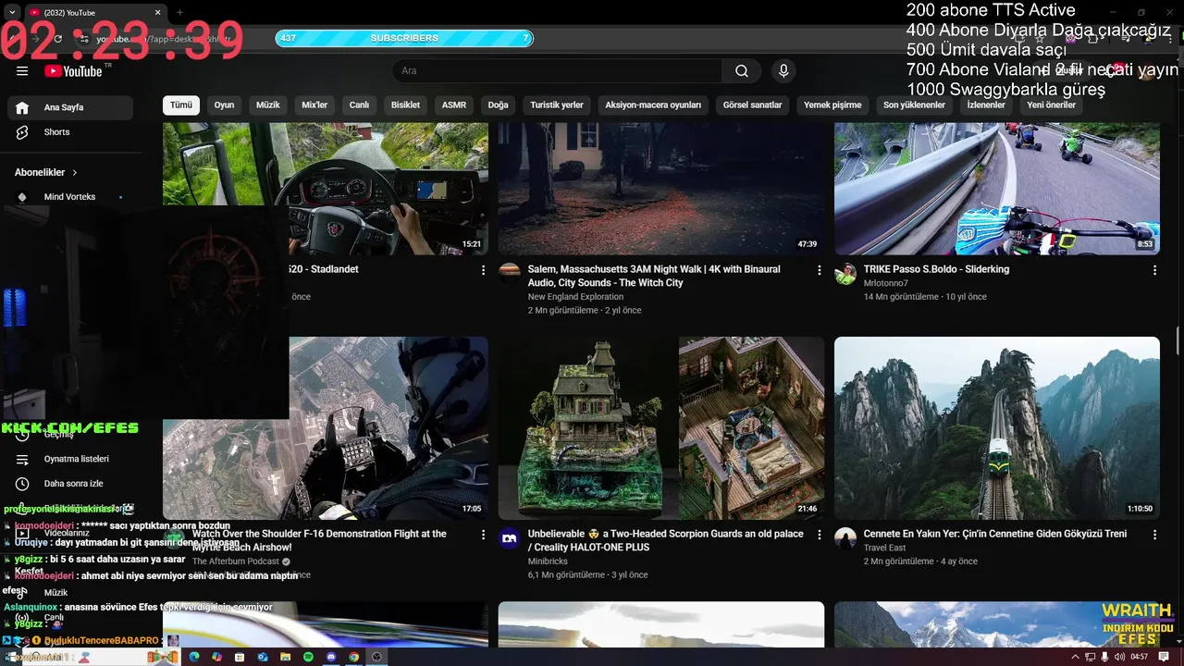Open options menu for F-16 video
The image size is (1184, 666).
pos(483,535)
